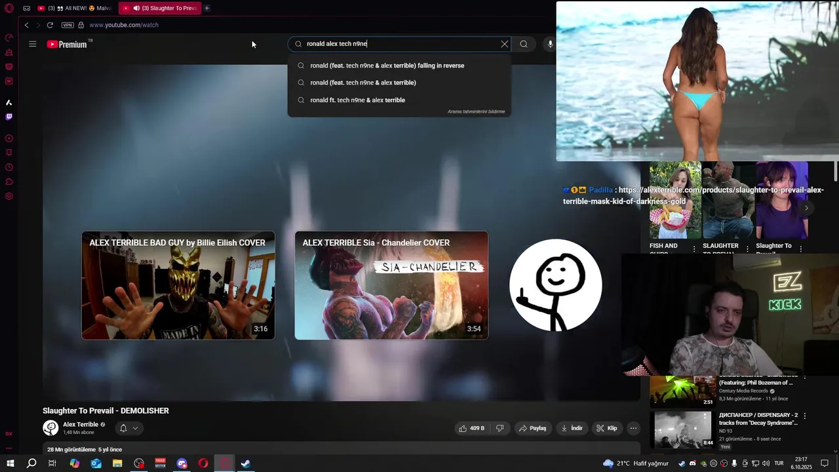
Task: Select suggestion 'ronald ft. tech n9ne & alex terrible'
Action: (399, 100)
